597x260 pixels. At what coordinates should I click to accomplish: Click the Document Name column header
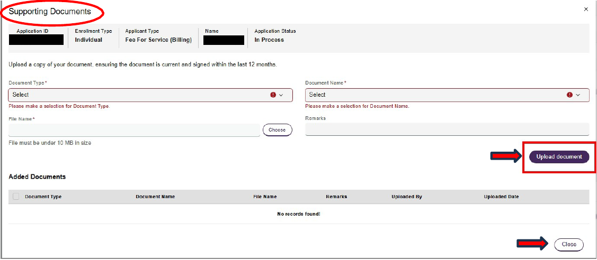(155, 197)
